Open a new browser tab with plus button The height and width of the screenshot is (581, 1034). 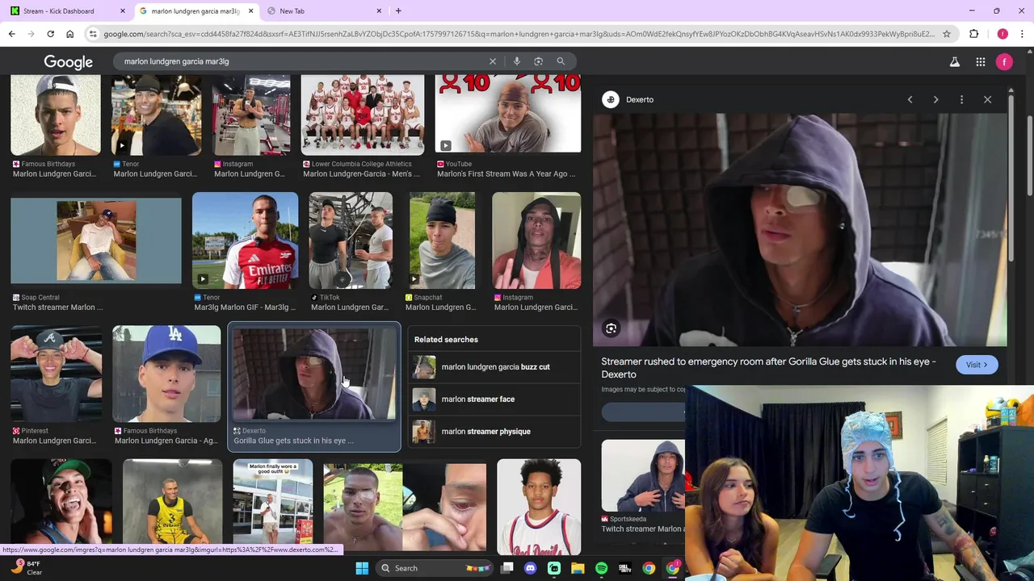398,11
